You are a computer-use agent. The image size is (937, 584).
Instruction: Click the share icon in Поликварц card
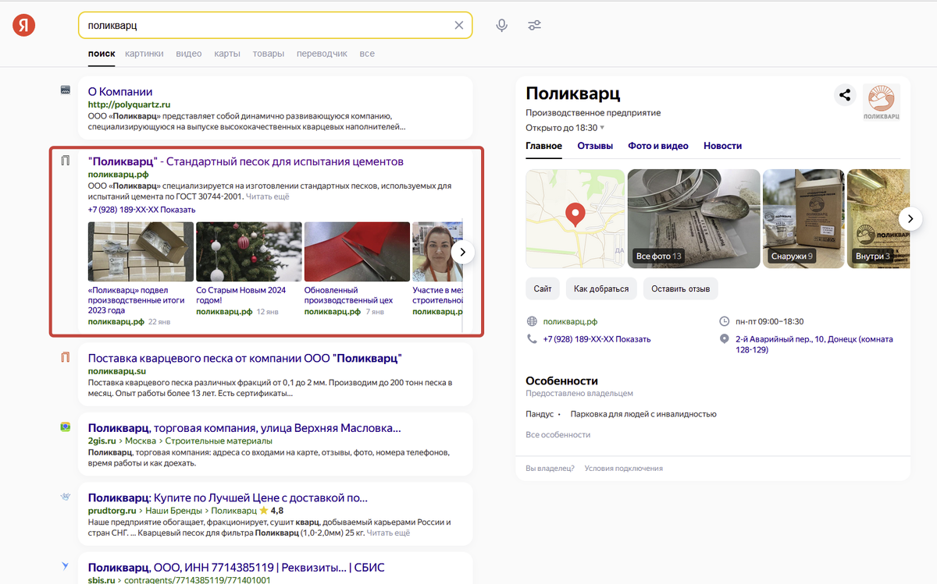[844, 96]
